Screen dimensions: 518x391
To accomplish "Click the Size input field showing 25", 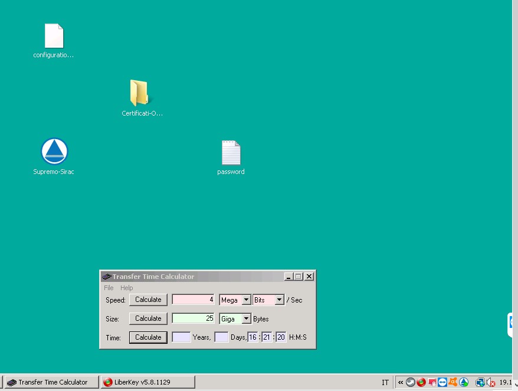I will [194, 319].
